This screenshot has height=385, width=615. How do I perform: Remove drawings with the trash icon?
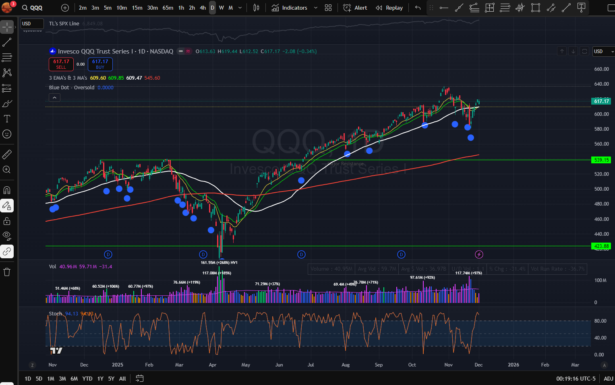[7, 272]
